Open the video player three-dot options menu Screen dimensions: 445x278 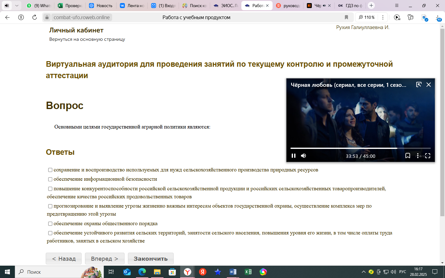[417, 156]
